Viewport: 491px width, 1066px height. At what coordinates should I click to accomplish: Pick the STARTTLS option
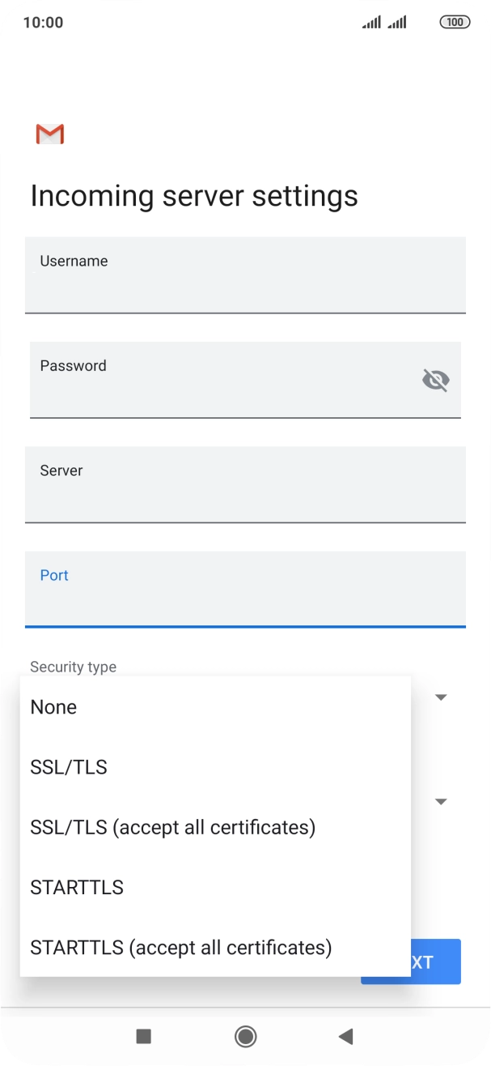coord(77,887)
